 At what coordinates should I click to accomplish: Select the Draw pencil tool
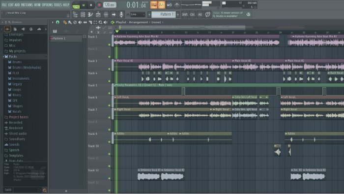(x=65, y=22)
